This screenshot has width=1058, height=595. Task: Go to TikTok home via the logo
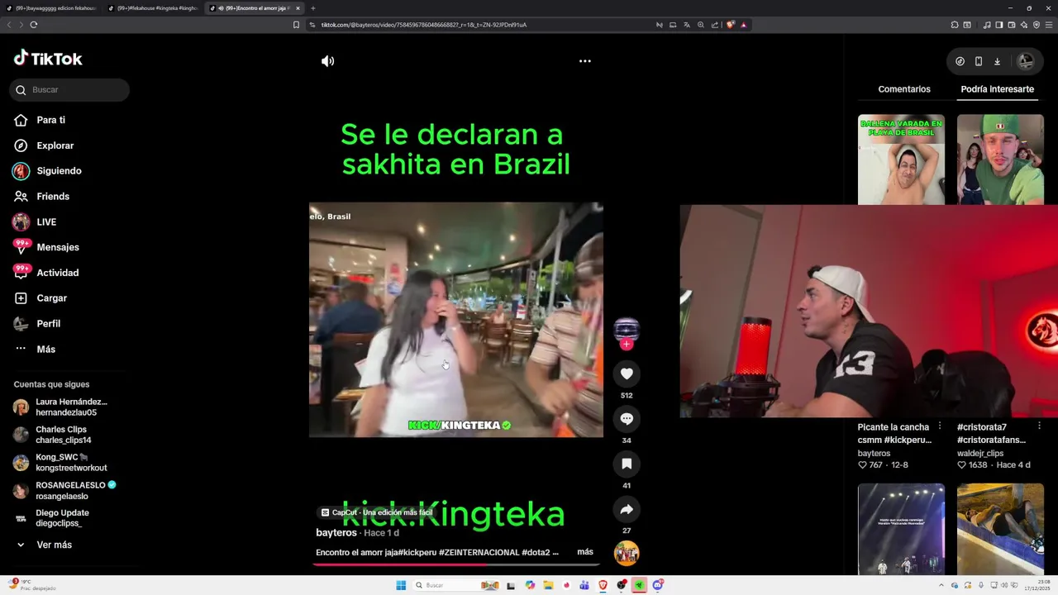pos(48,58)
